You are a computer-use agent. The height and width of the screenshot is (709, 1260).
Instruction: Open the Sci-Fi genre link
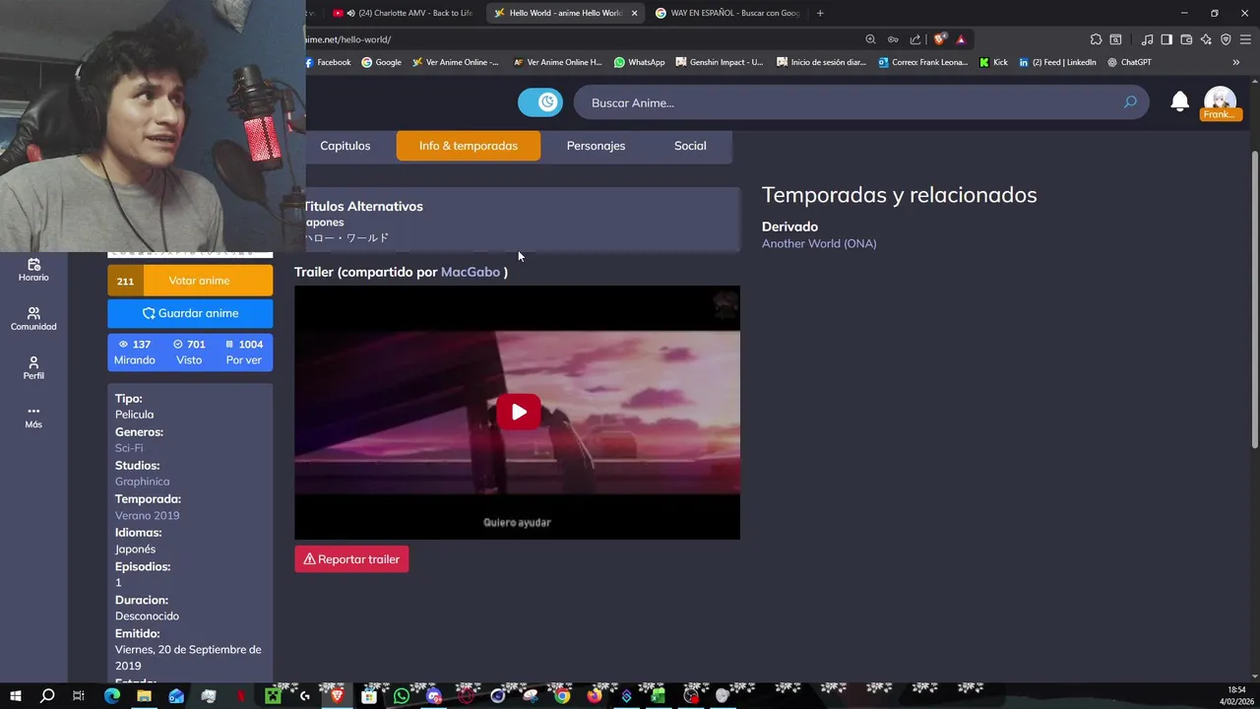point(129,448)
